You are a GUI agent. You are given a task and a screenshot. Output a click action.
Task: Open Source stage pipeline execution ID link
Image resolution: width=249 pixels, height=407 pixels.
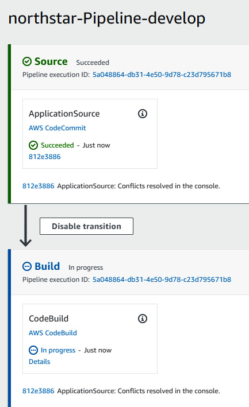coord(162,75)
